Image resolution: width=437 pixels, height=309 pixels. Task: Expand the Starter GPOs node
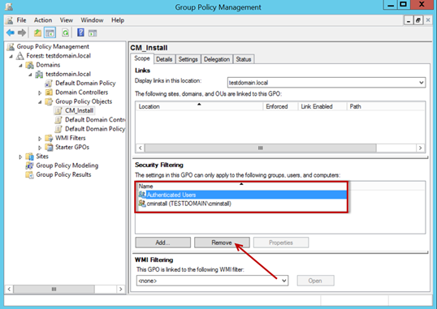[40, 148]
